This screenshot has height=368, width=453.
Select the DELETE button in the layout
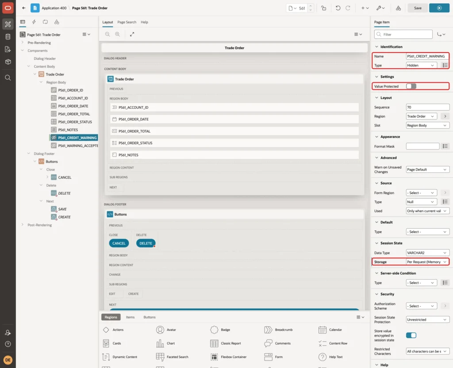[146, 243]
